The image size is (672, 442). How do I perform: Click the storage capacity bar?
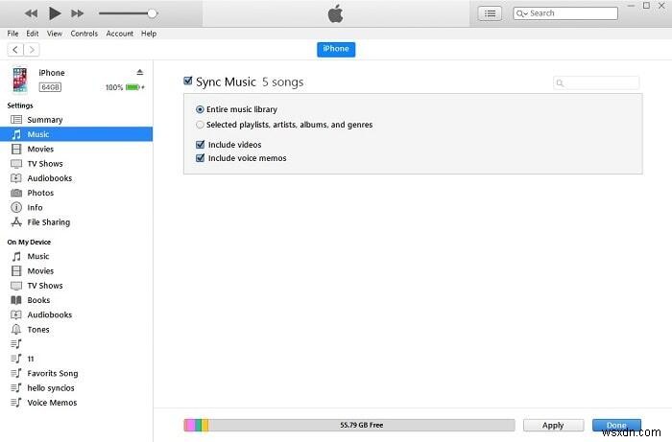click(349, 425)
